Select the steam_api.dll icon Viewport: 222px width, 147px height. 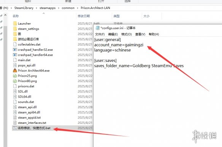coord(15,107)
